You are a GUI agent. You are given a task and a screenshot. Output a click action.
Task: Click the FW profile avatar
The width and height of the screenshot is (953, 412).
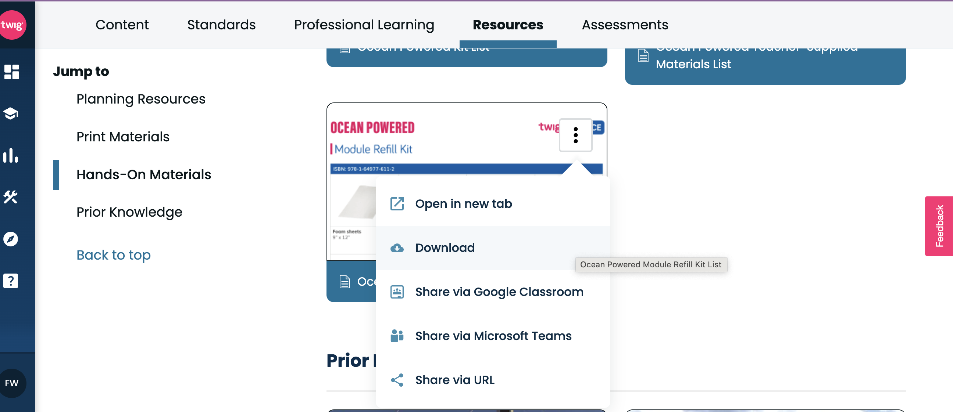tap(13, 383)
